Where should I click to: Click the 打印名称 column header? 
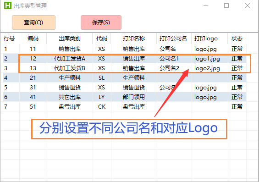(134, 39)
